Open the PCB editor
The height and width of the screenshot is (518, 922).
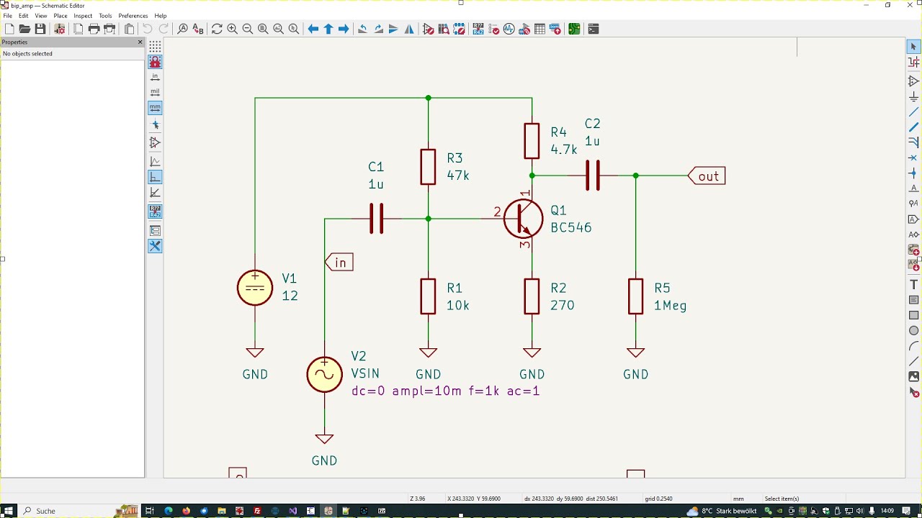pos(574,29)
